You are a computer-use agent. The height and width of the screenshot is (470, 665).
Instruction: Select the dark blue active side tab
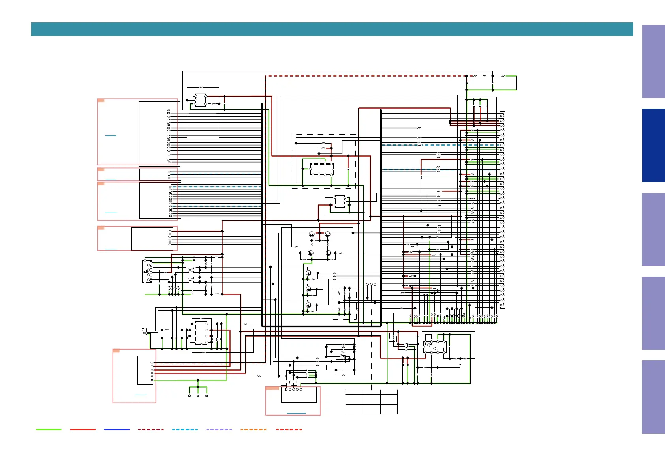(654, 145)
